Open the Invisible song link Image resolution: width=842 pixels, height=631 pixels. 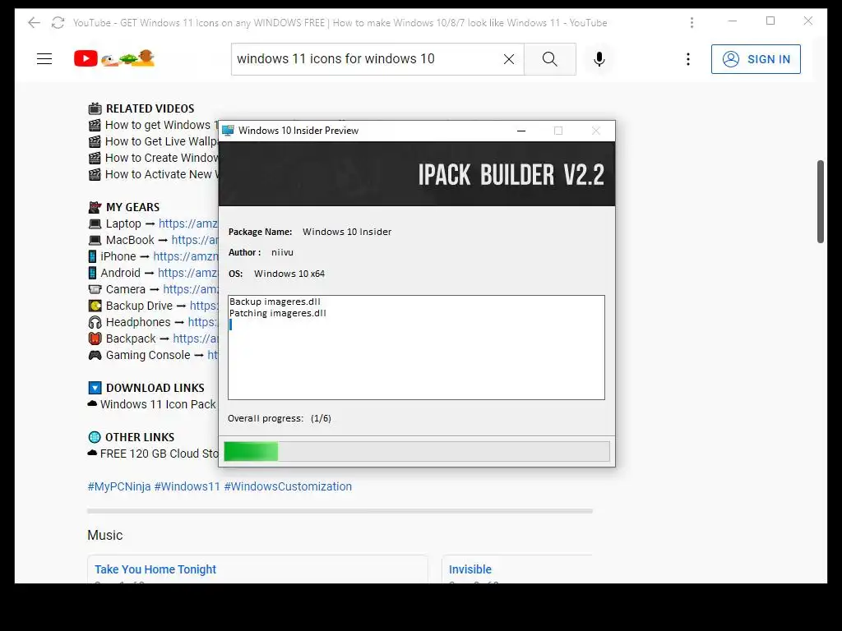(470, 569)
